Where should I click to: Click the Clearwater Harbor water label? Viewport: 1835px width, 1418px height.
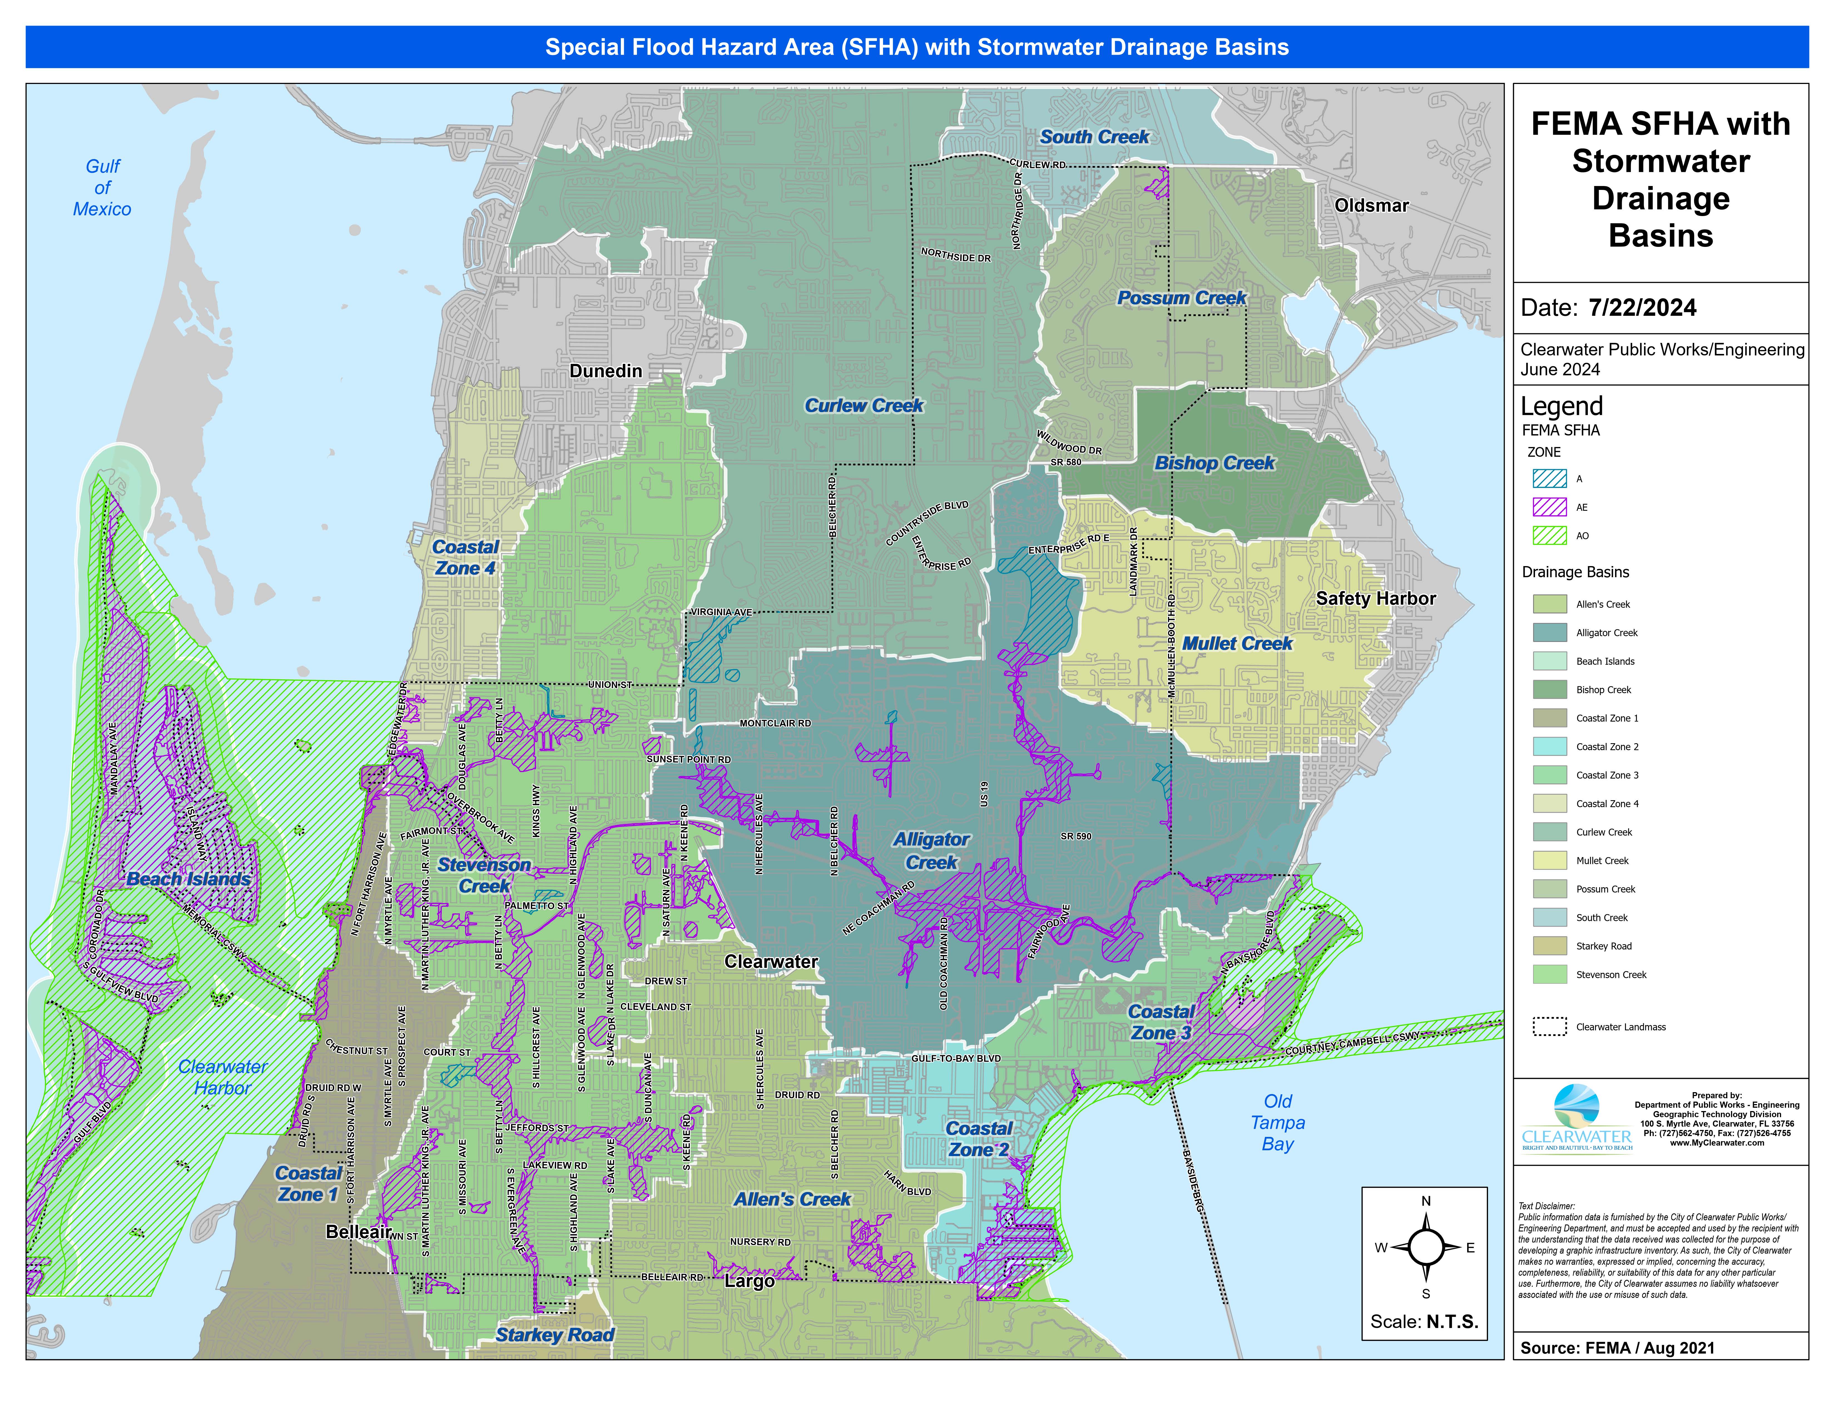pos(223,1078)
